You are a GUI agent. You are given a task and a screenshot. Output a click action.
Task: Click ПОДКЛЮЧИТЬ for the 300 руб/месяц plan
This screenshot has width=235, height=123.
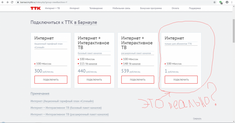(51, 80)
